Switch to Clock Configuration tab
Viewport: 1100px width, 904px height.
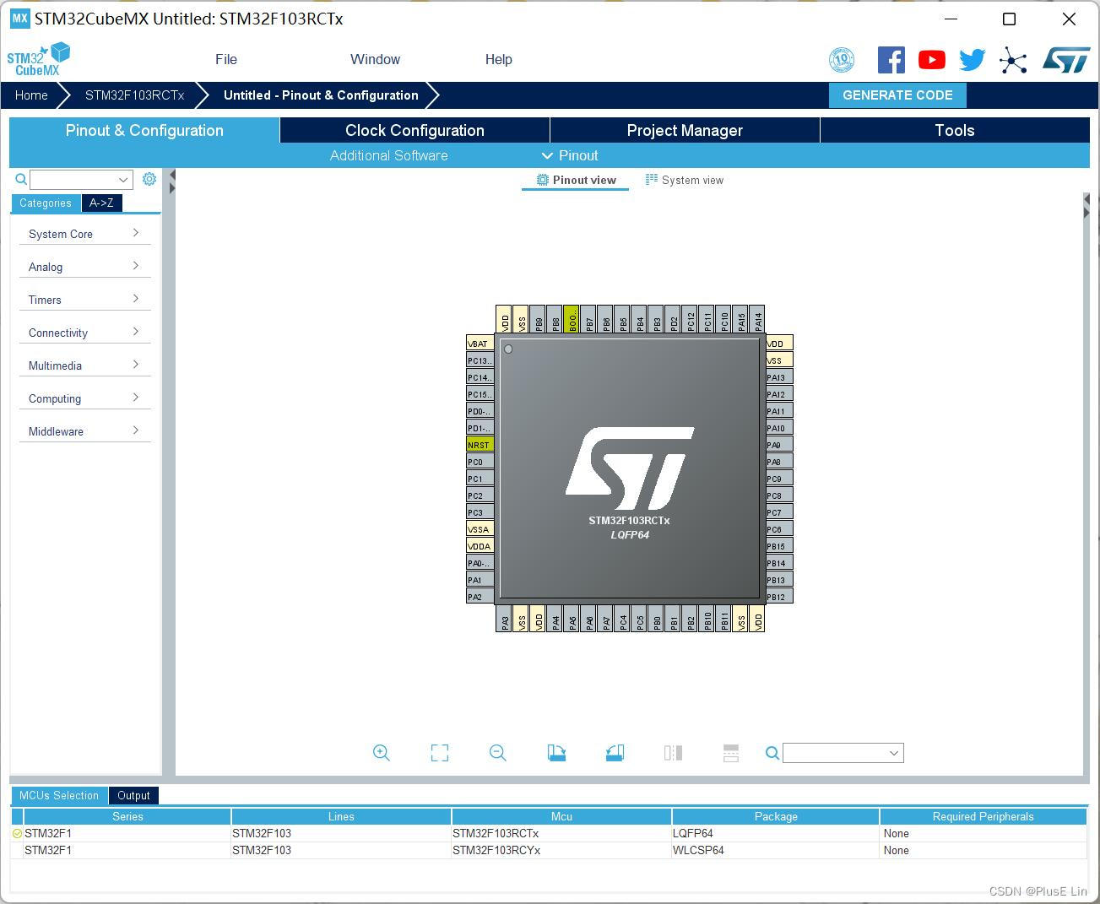click(x=415, y=130)
